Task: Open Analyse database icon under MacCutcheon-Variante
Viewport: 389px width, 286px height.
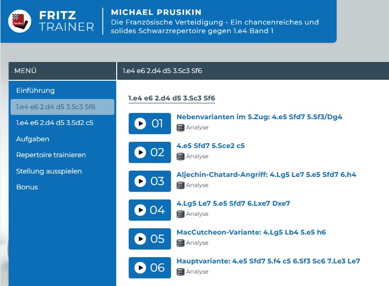Action: click(x=181, y=243)
